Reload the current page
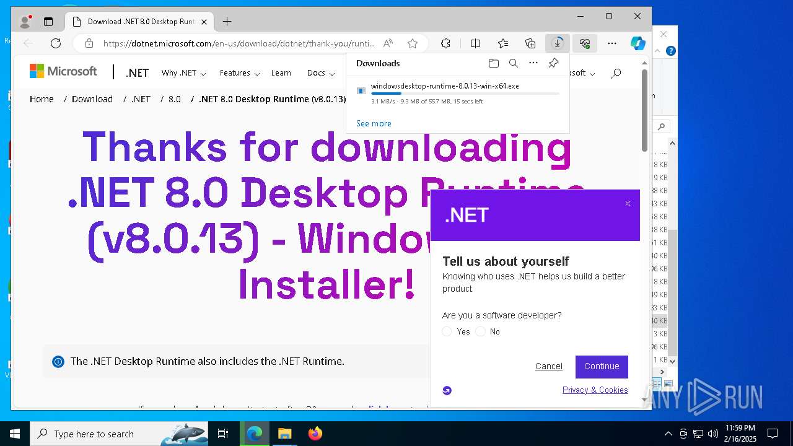This screenshot has width=793, height=446. pos(56,43)
